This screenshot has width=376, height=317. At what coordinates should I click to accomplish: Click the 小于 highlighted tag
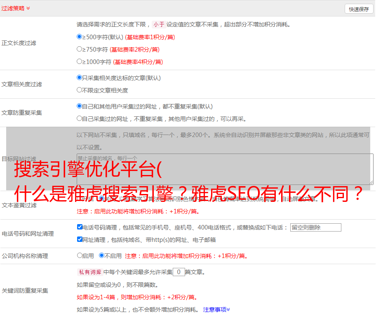tap(159, 24)
